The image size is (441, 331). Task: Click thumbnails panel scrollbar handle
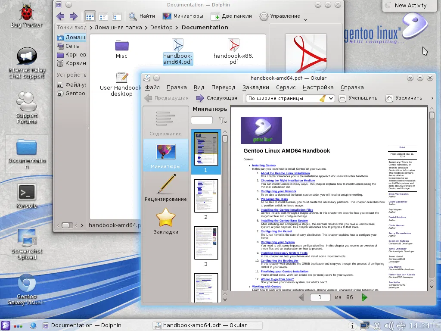(225, 139)
